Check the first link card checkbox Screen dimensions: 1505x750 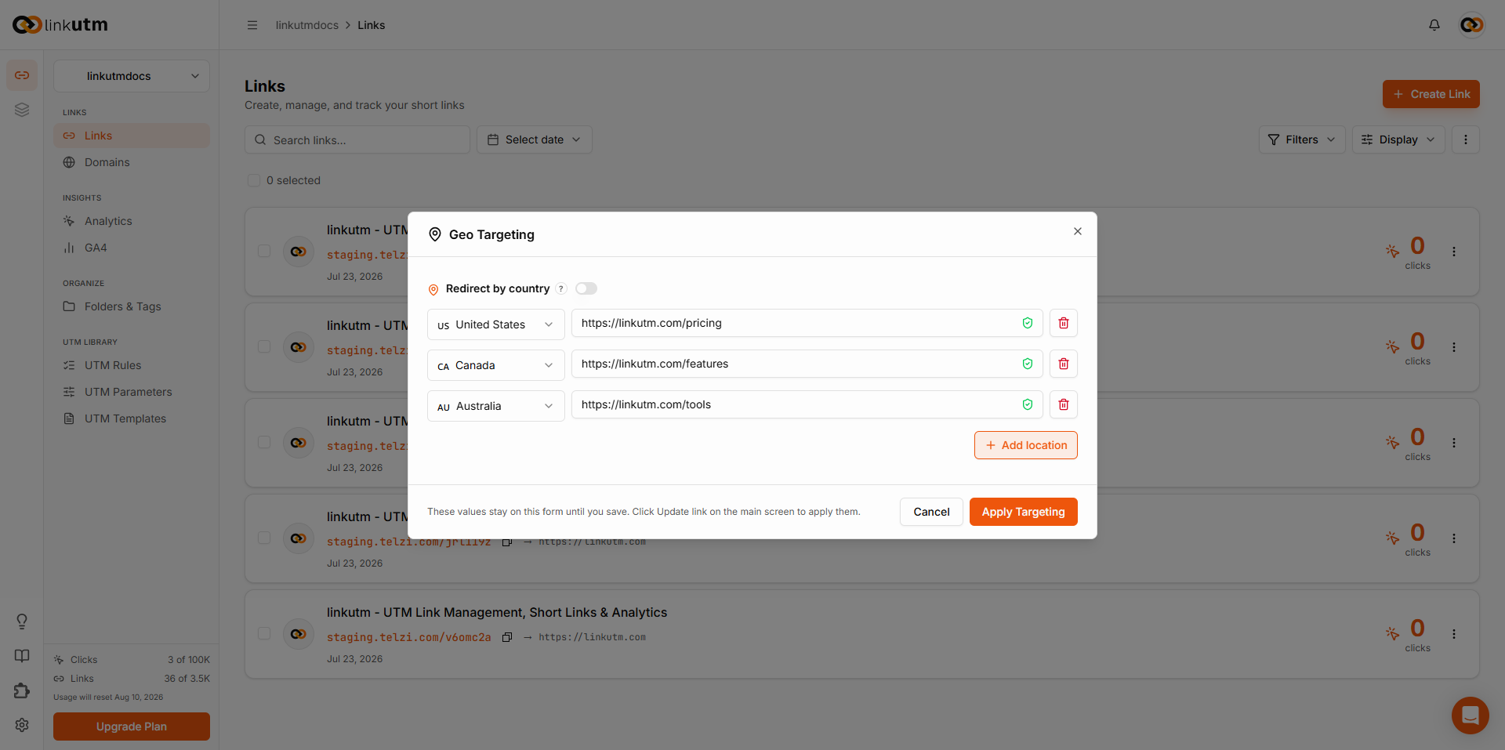[x=264, y=251]
